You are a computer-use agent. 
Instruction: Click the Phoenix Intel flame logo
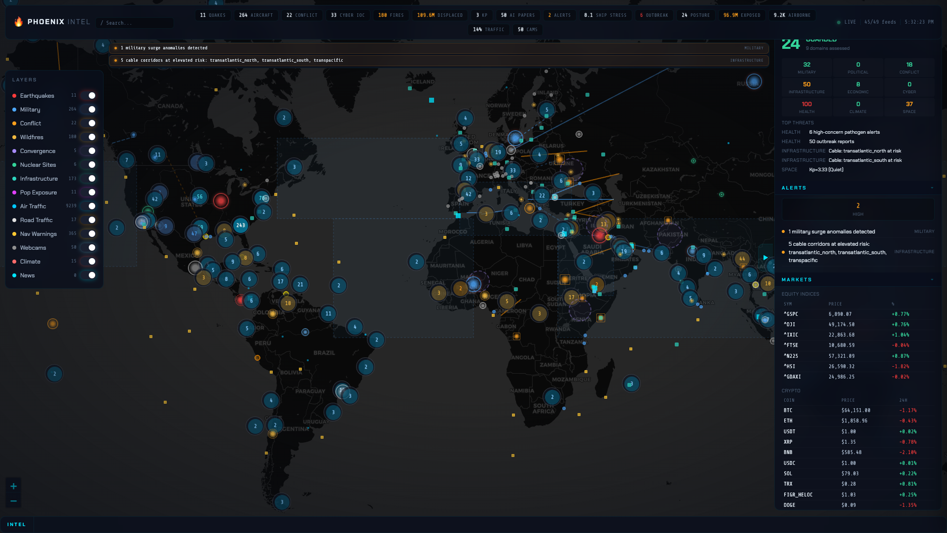point(19,22)
